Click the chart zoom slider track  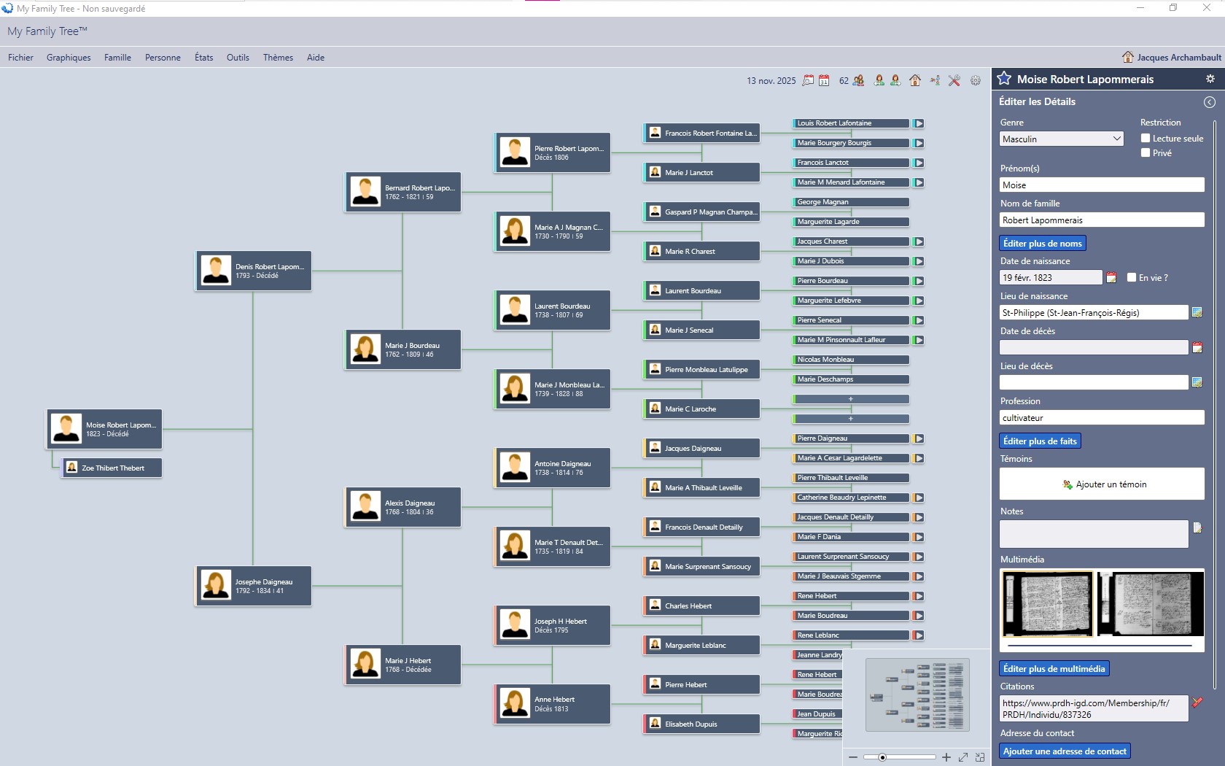(911, 757)
